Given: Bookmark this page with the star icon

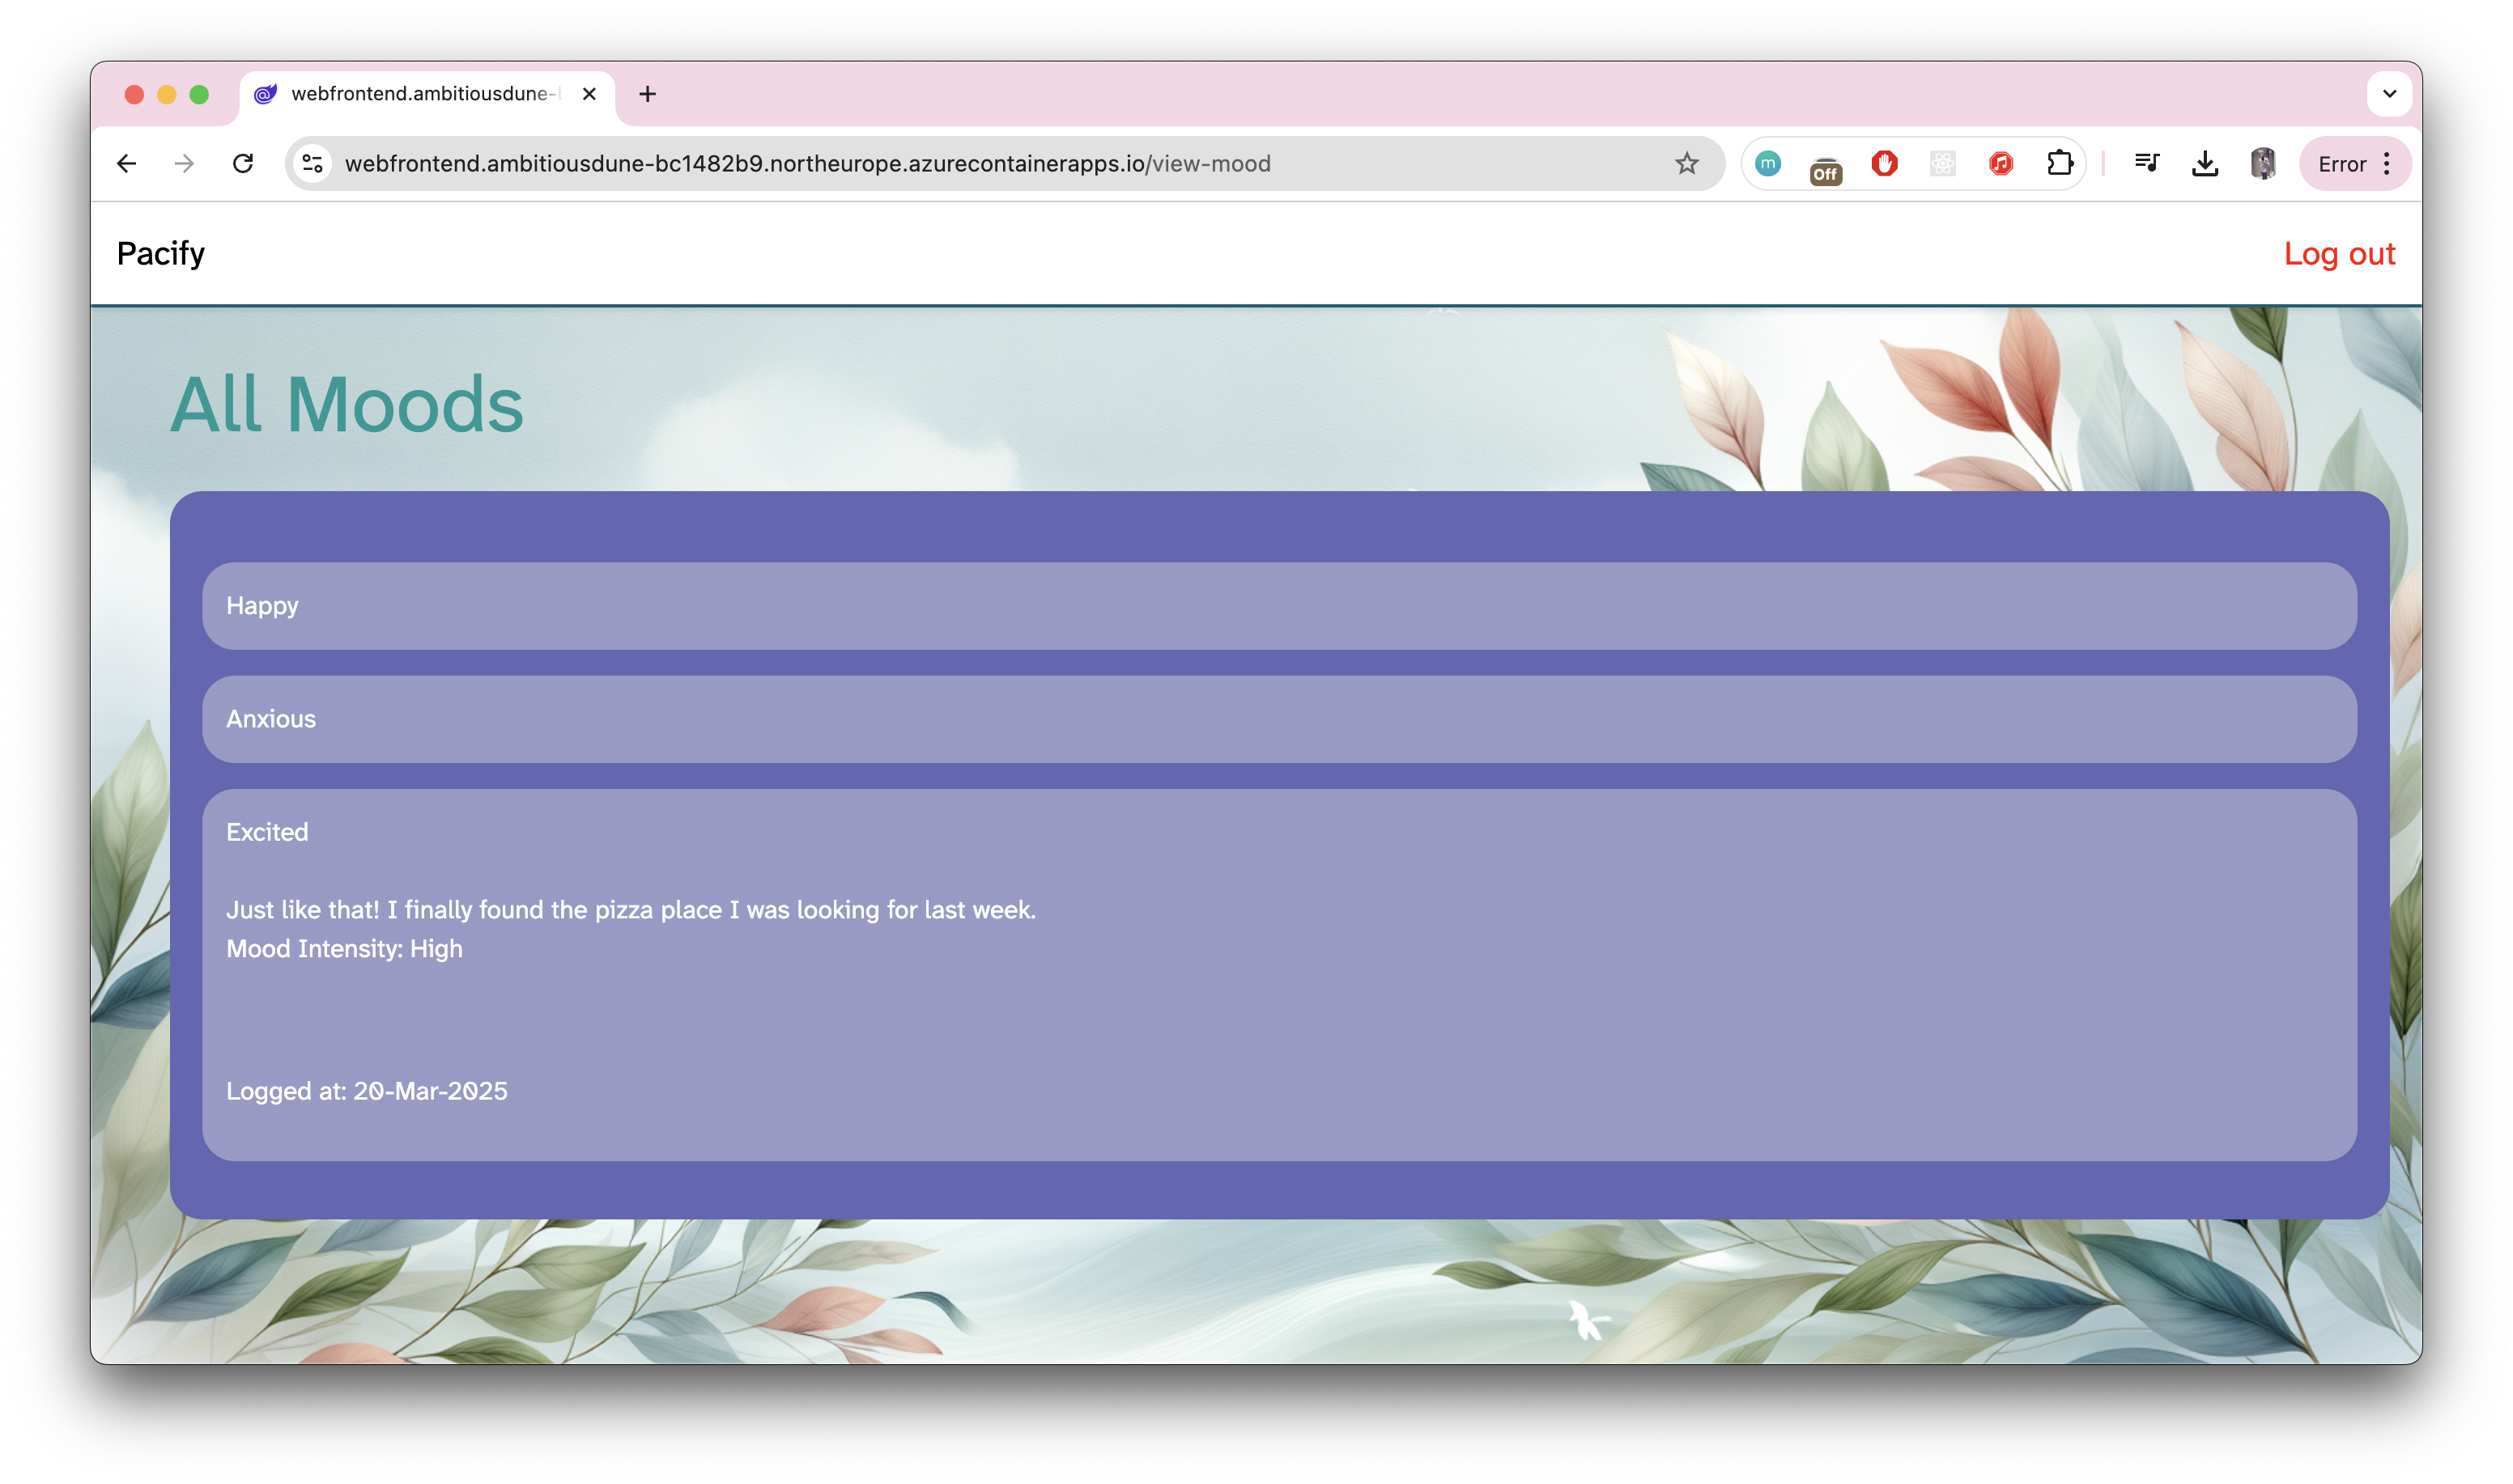Looking at the screenshot, I should 1686,163.
